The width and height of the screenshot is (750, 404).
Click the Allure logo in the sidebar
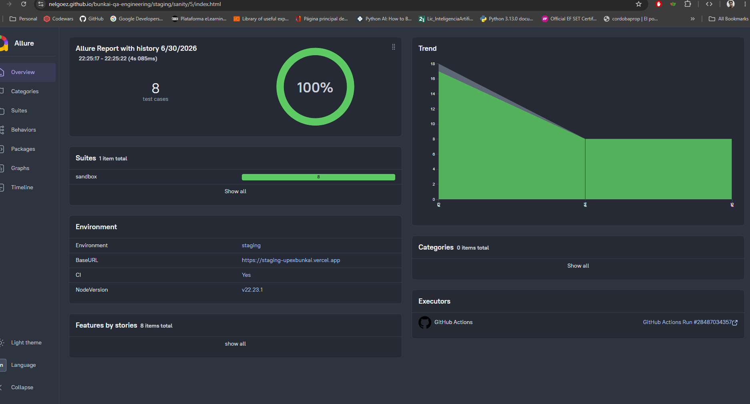[x=4, y=43]
